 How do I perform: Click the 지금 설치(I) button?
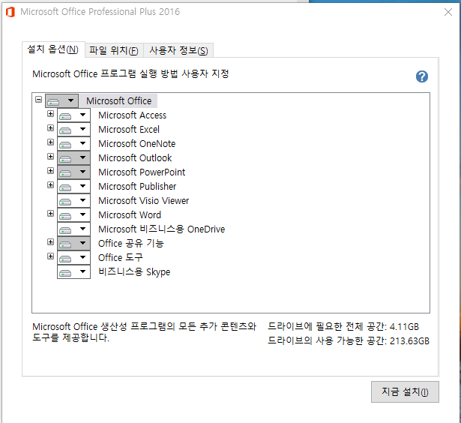[405, 391]
